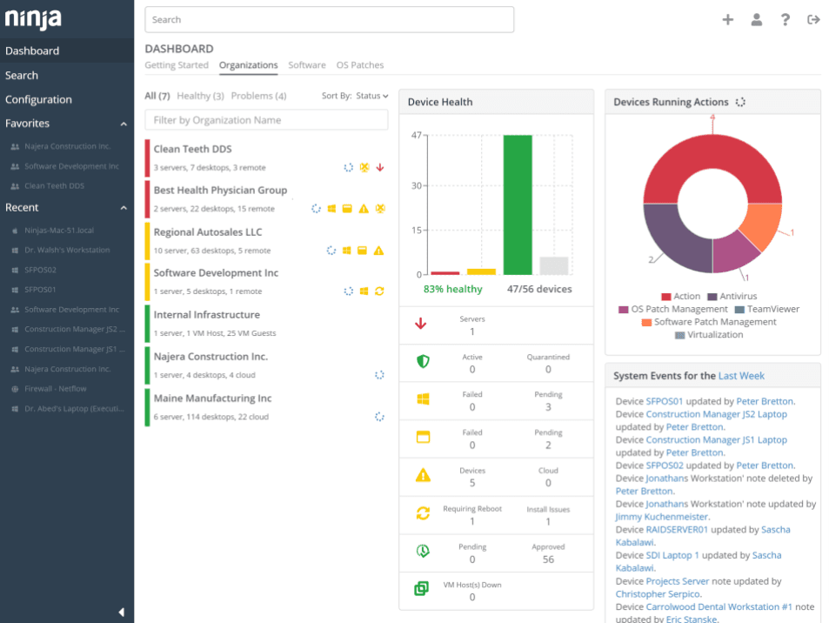Click the Last Week link

tap(741, 376)
